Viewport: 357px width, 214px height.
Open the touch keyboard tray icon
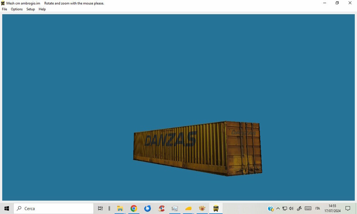tap(308, 208)
